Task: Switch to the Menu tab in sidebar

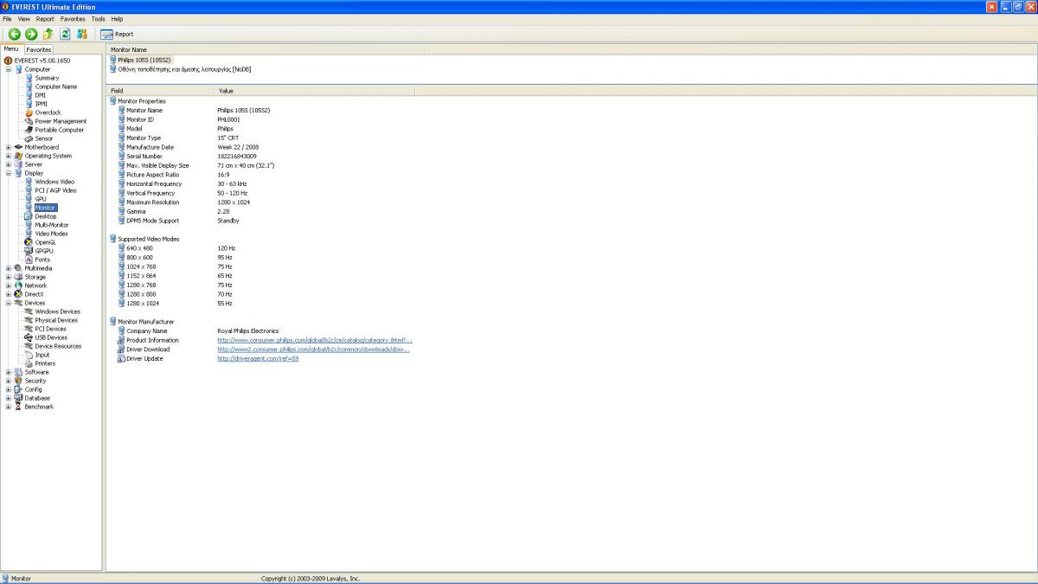Action: pyautogui.click(x=11, y=49)
